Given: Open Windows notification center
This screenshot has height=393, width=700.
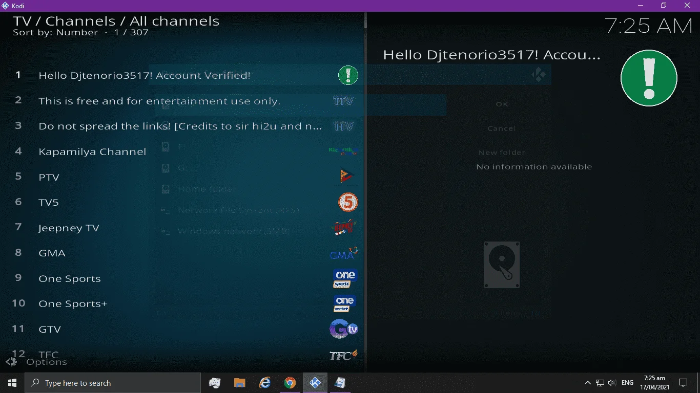Looking at the screenshot, I should coord(683,383).
